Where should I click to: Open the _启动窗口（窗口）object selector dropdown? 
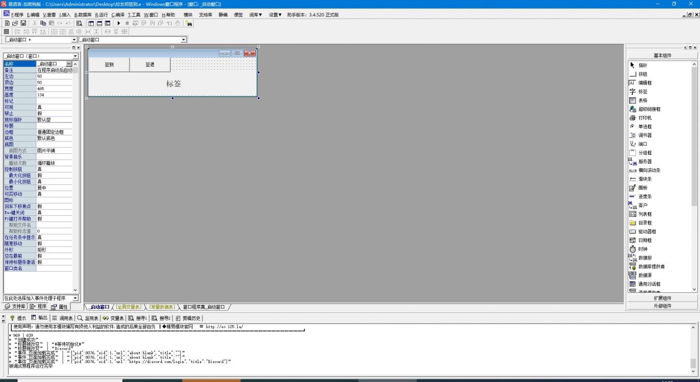coord(75,56)
